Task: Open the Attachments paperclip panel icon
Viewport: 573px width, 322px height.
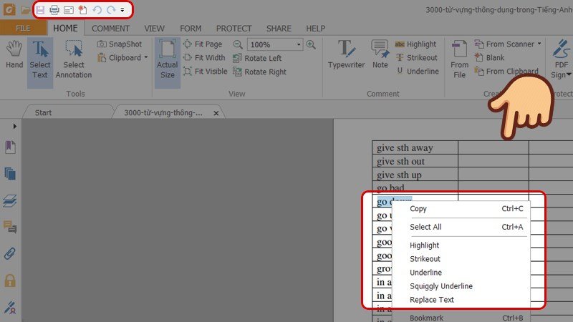Action: click(10, 254)
